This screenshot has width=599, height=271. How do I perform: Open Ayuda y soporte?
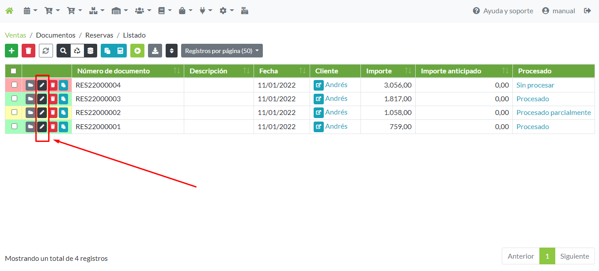coord(503,11)
